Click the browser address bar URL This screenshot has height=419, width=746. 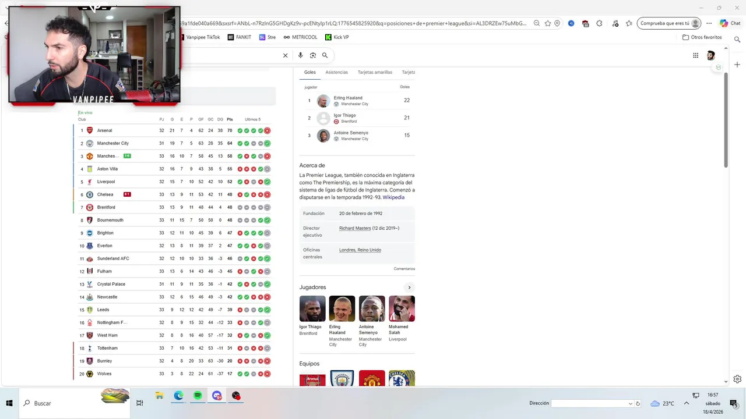(x=353, y=23)
